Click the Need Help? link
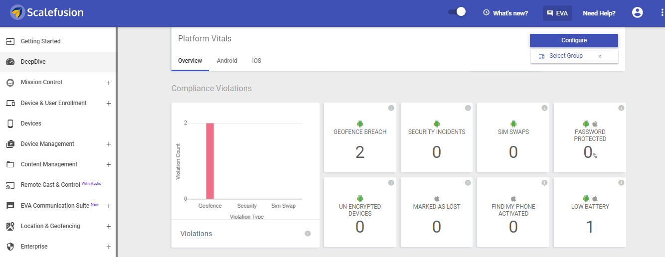 pos(599,13)
